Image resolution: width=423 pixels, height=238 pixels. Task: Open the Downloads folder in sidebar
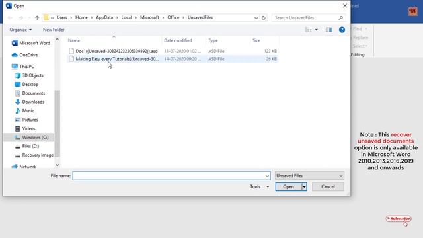[x=29, y=102]
